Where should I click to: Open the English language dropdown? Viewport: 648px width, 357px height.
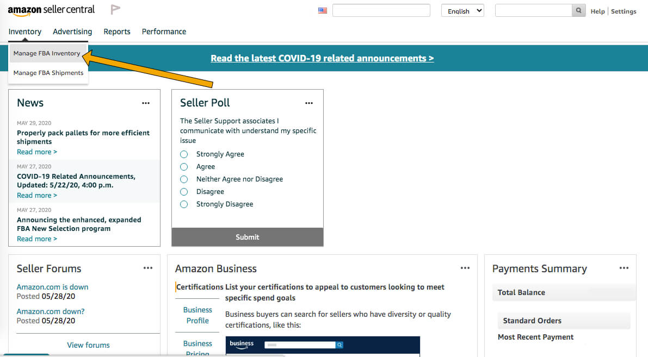[x=462, y=10]
